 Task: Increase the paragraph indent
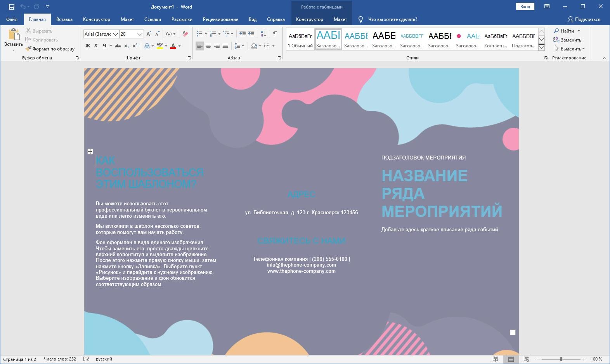(x=251, y=34)
